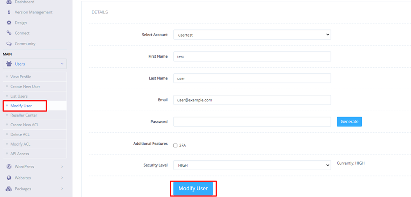The width and height of the screenshot is (411, 197).
Task: Expand the WordPress menu chevron
Action: click(x=62, y=166)
